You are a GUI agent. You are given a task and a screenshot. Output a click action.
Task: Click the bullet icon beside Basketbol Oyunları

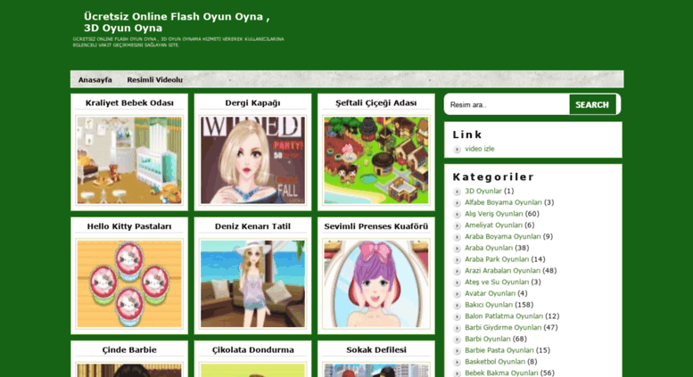[457, 362]
